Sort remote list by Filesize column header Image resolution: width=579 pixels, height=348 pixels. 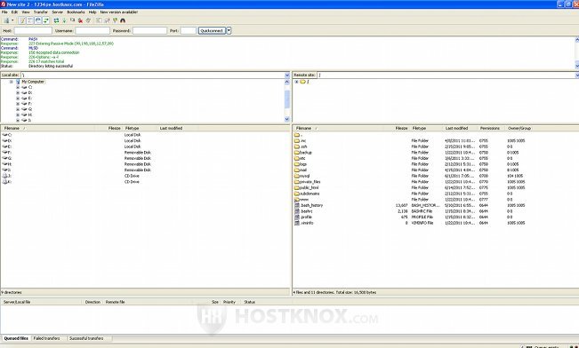point(401,129)
